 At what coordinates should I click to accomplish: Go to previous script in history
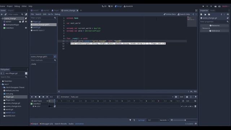click(193, 14)
